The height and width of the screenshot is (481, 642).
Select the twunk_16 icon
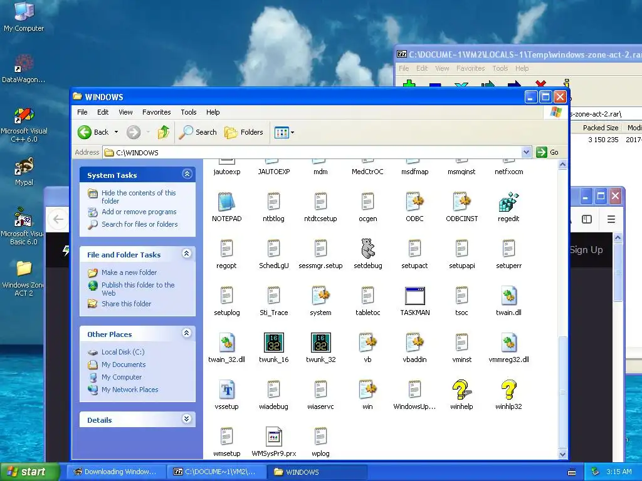pos(273,343)
